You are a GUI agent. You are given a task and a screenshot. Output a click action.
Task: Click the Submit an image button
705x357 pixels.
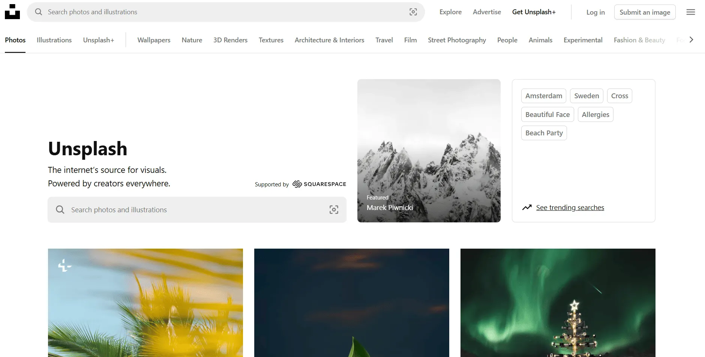click(x=644, y=12)
